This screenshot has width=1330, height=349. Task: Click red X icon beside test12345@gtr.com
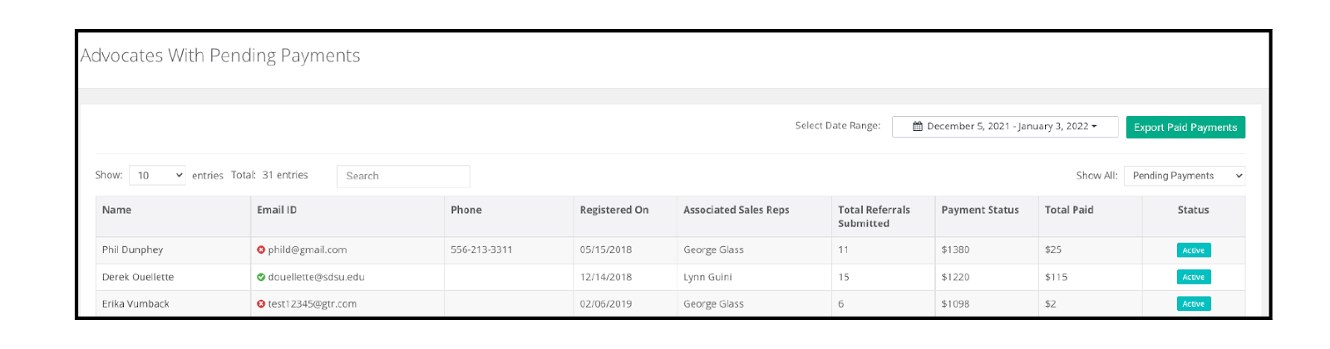tap(261, 304)
